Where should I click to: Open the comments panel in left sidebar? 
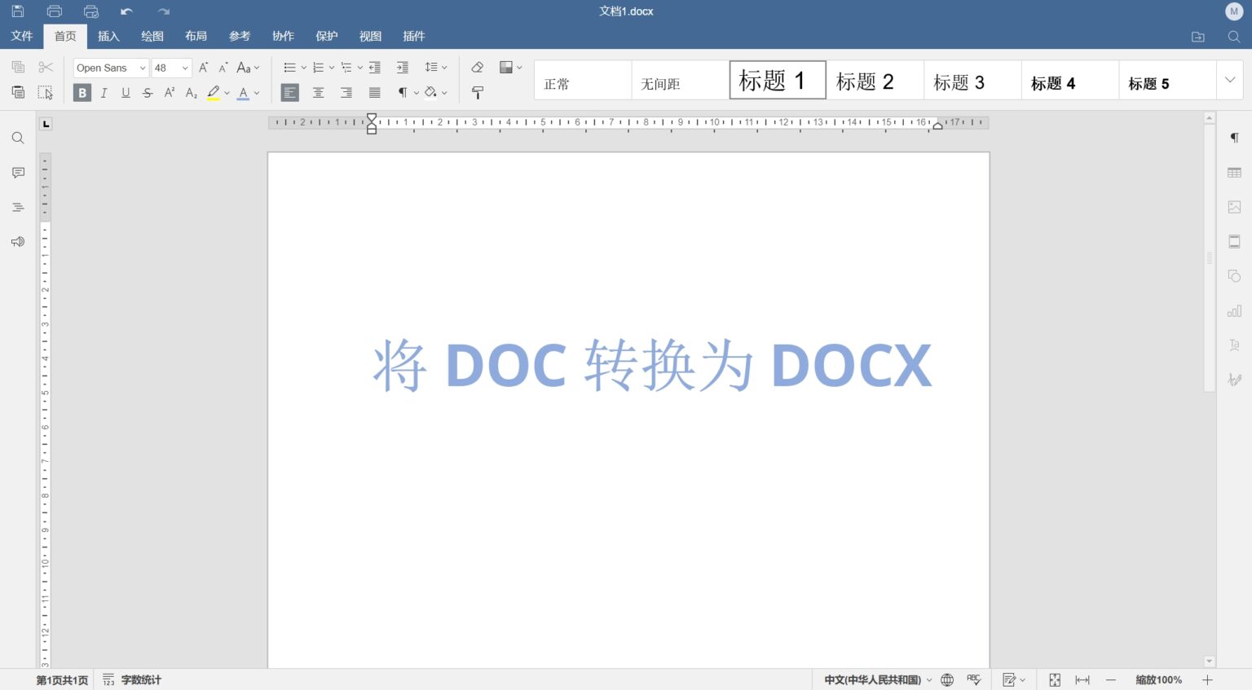(17, 172)
